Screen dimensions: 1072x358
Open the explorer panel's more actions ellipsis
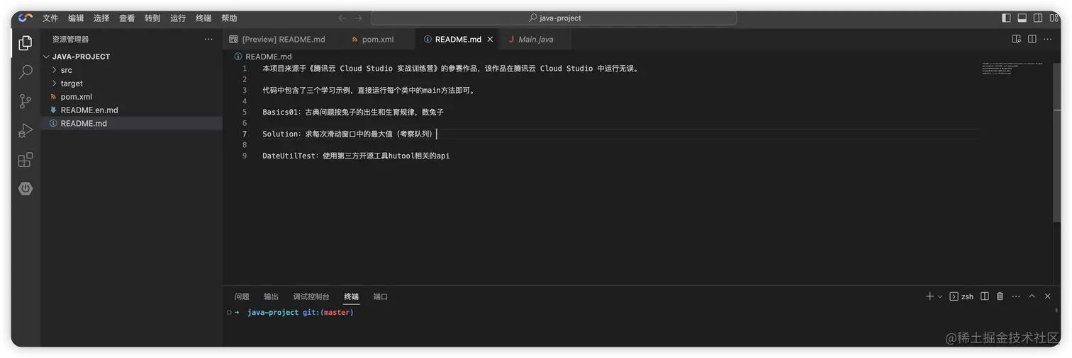(208, 39)
